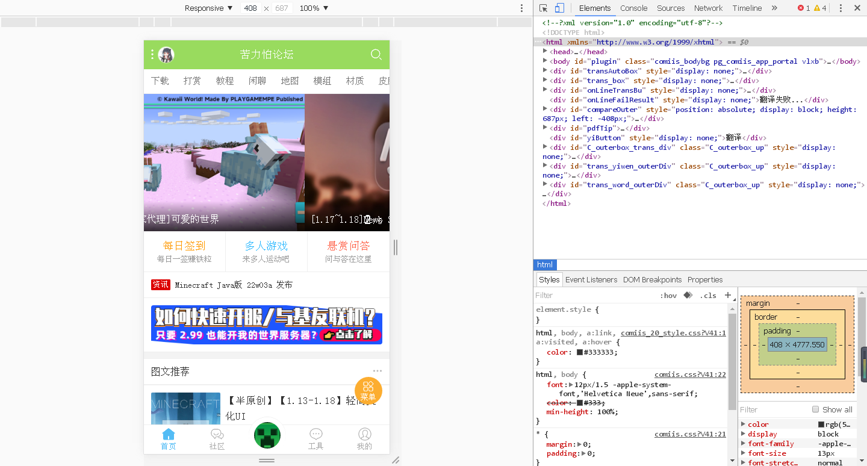The width and height of the screenshot is (867, 466).
Task: Open the Event Listeners tab
Action: 591,279
